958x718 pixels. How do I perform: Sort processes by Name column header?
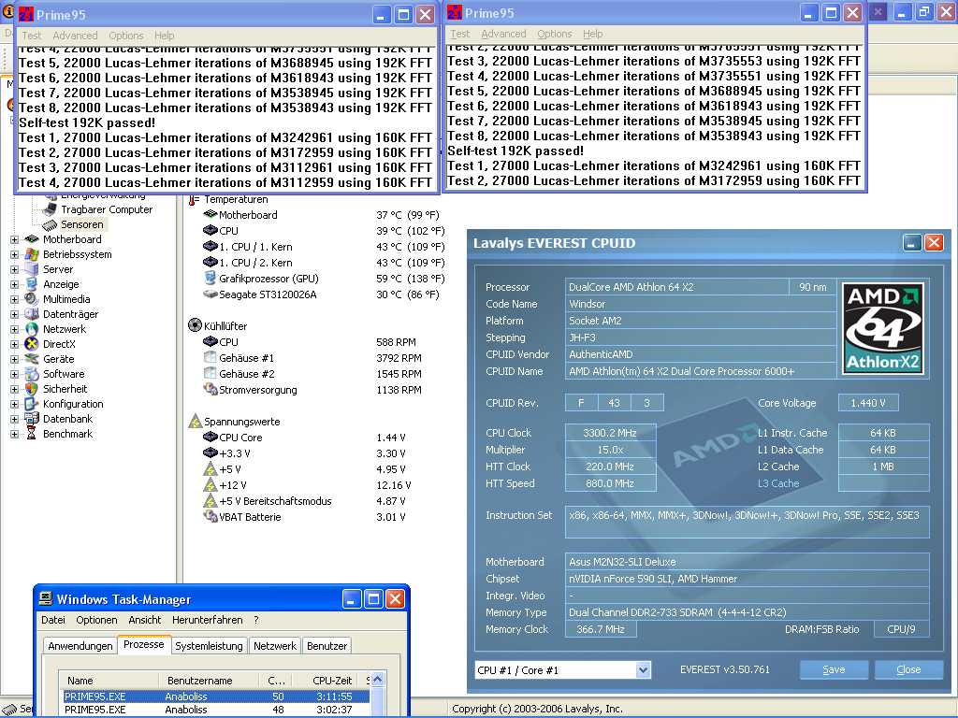click(x=109, y=681)
